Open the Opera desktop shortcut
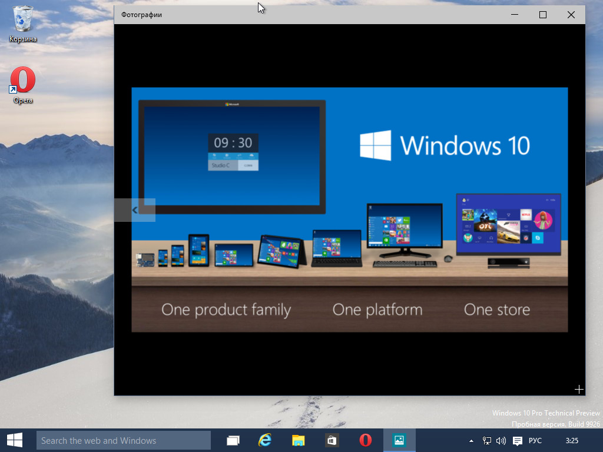Viewport: 603px width, 452px height. 23,85
